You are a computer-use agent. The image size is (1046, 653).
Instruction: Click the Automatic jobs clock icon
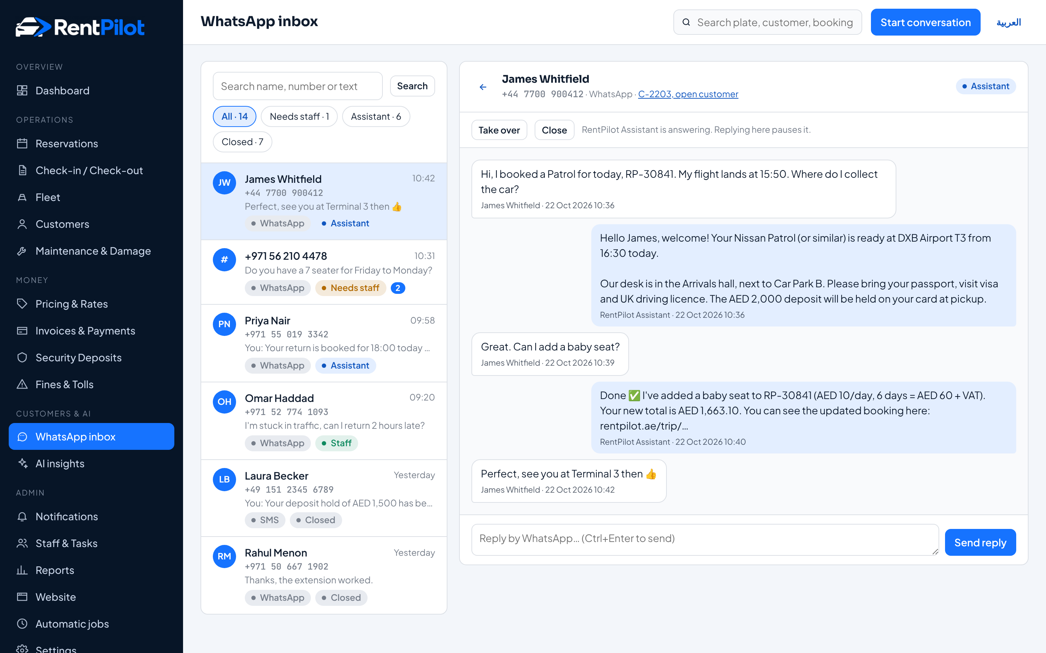pyautogui.click(x=22, y=624)
